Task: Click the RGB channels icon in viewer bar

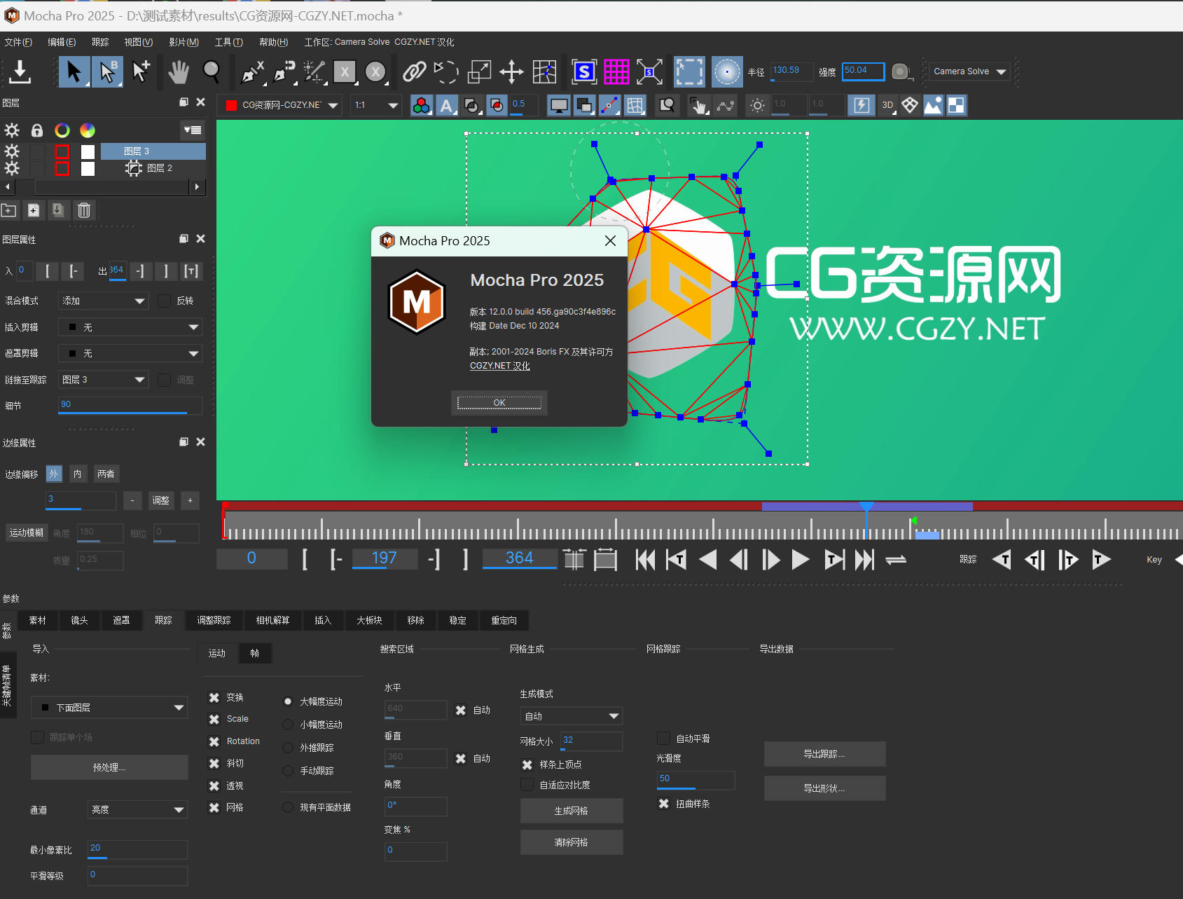Action: (x=421, y=106)
